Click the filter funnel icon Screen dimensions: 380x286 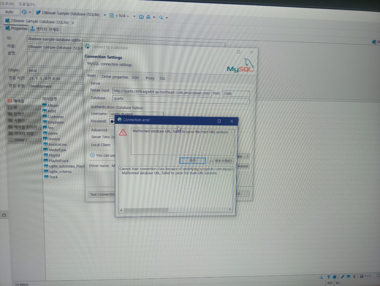[x=328, y=277]
